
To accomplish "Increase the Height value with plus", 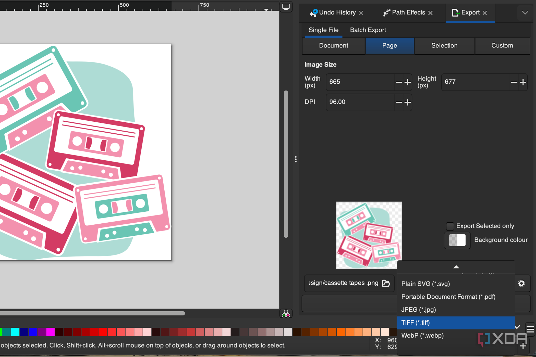I will point(523,82).
